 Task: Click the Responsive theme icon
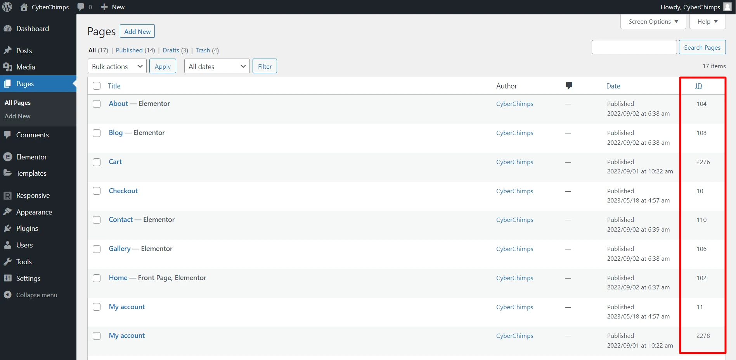tap(8, 196)
